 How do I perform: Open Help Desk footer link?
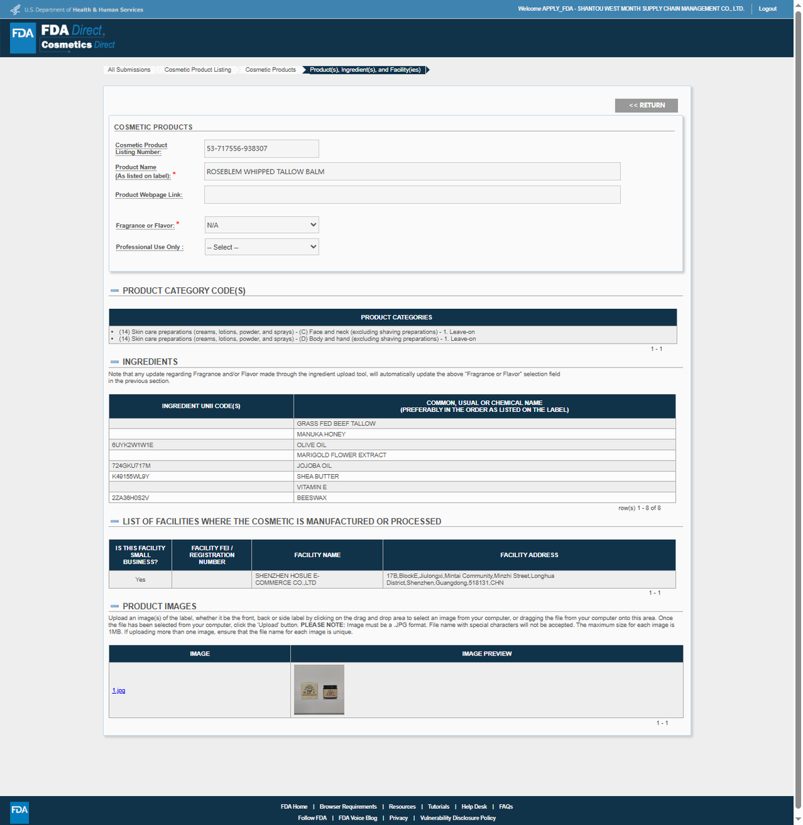pyautogui.click(x=474, y=807)
